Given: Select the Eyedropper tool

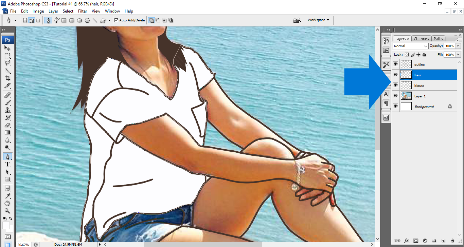Looking at the screenshot, I should click(7, 196).
